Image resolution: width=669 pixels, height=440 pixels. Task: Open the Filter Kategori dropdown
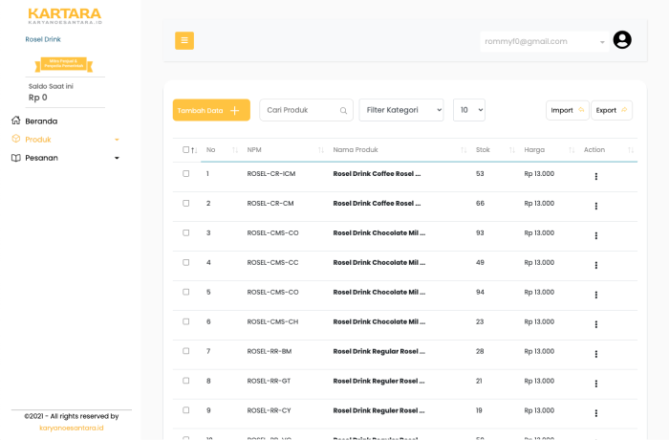coord(401,110)
